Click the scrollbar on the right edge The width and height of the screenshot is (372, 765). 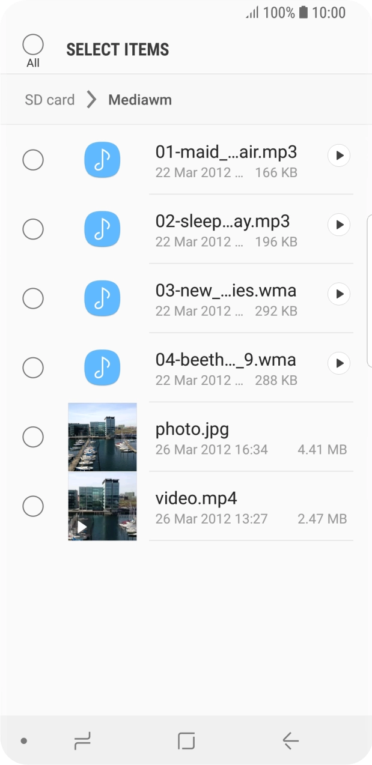(x=370, y=288)
